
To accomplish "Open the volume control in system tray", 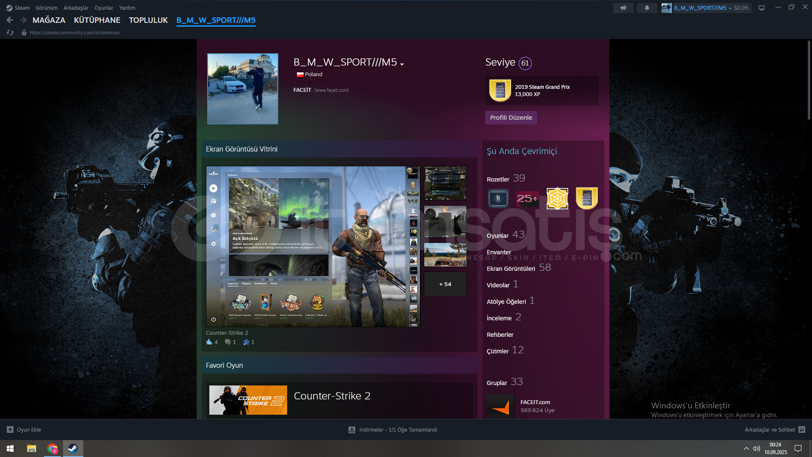I will 757,449.
